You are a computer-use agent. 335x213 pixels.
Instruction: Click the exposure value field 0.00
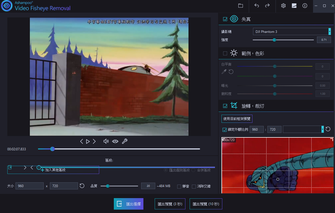tap(323, 86)
